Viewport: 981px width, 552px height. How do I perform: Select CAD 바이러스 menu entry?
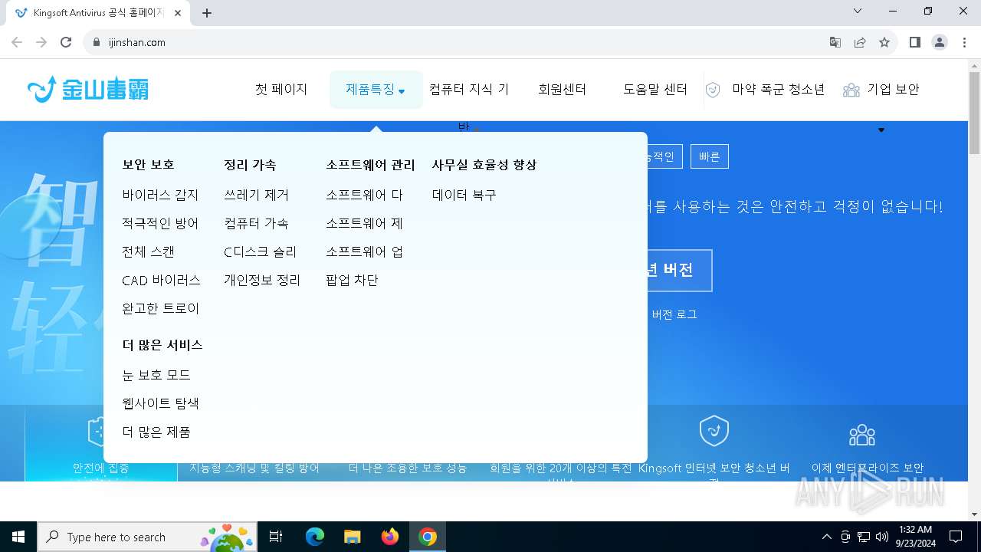(x=161, y=280)
